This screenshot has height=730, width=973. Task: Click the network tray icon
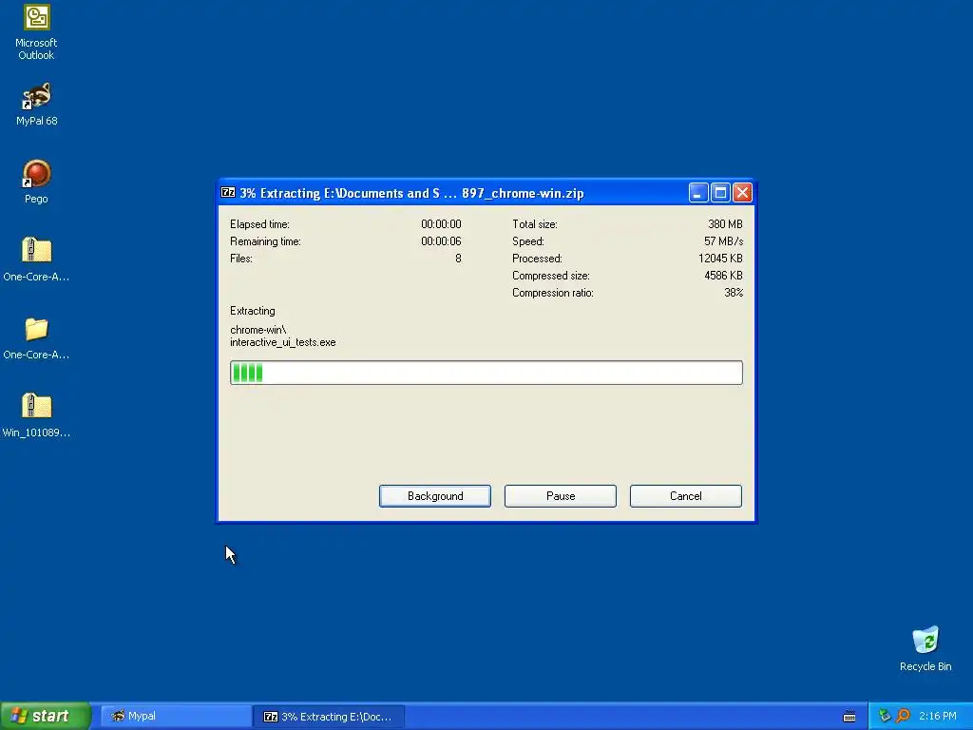pos(885,716)
